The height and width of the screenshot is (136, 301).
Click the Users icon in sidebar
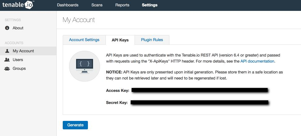coord(7,60)
